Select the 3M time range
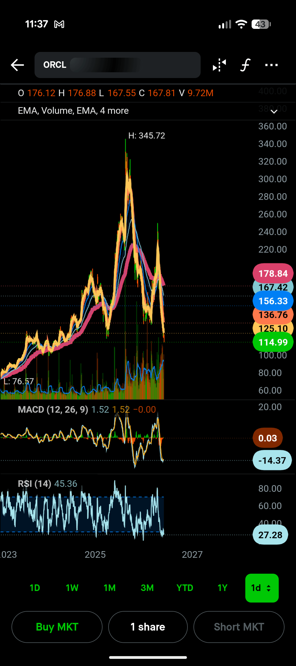Screen dimensions: 296x666 [147, 588]
